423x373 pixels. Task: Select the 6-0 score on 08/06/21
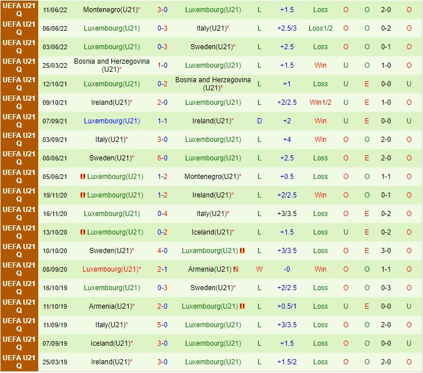(162, 158)
